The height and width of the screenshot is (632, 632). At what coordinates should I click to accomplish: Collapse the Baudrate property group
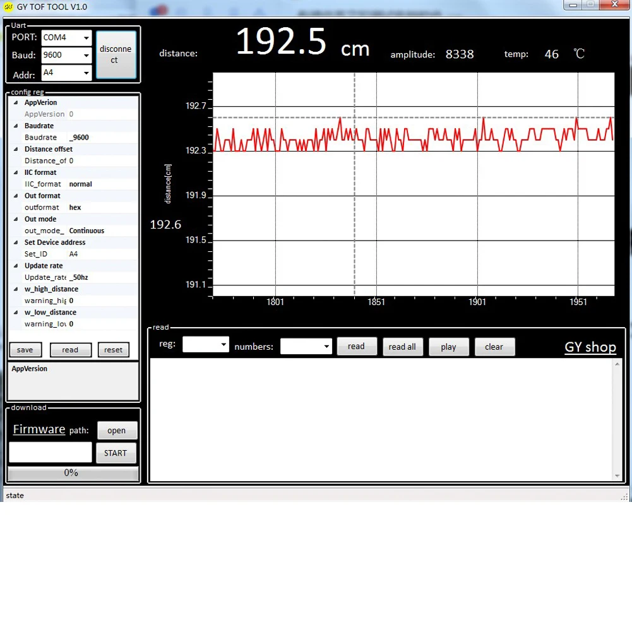(x=16, y=126)
